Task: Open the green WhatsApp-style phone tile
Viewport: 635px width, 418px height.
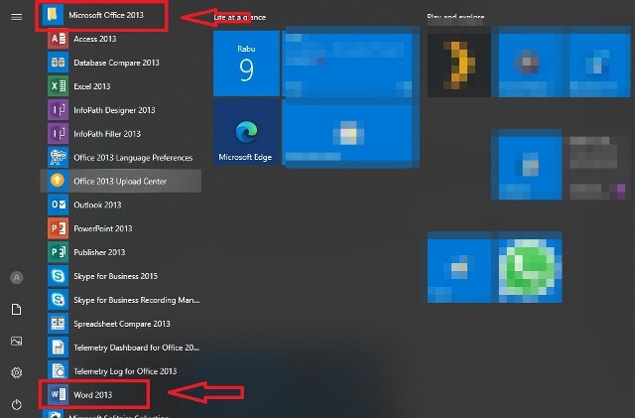Action: point(528,270)
